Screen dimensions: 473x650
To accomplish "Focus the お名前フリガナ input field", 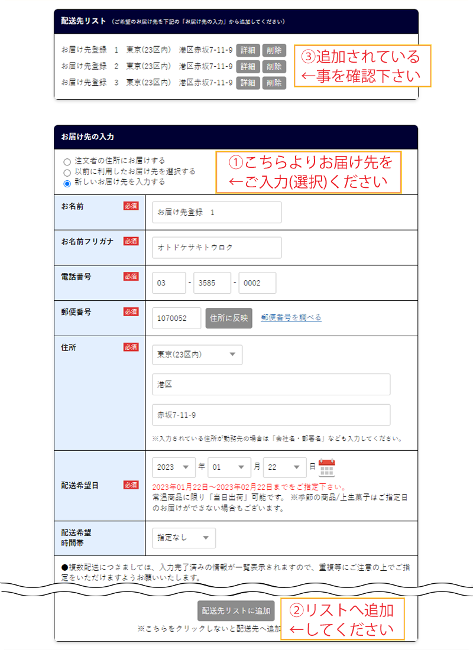I will pyautogui.click(x=216, y=248).
